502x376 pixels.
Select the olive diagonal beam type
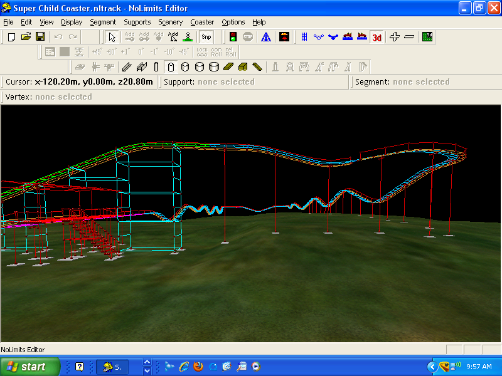tap(257, 67)
